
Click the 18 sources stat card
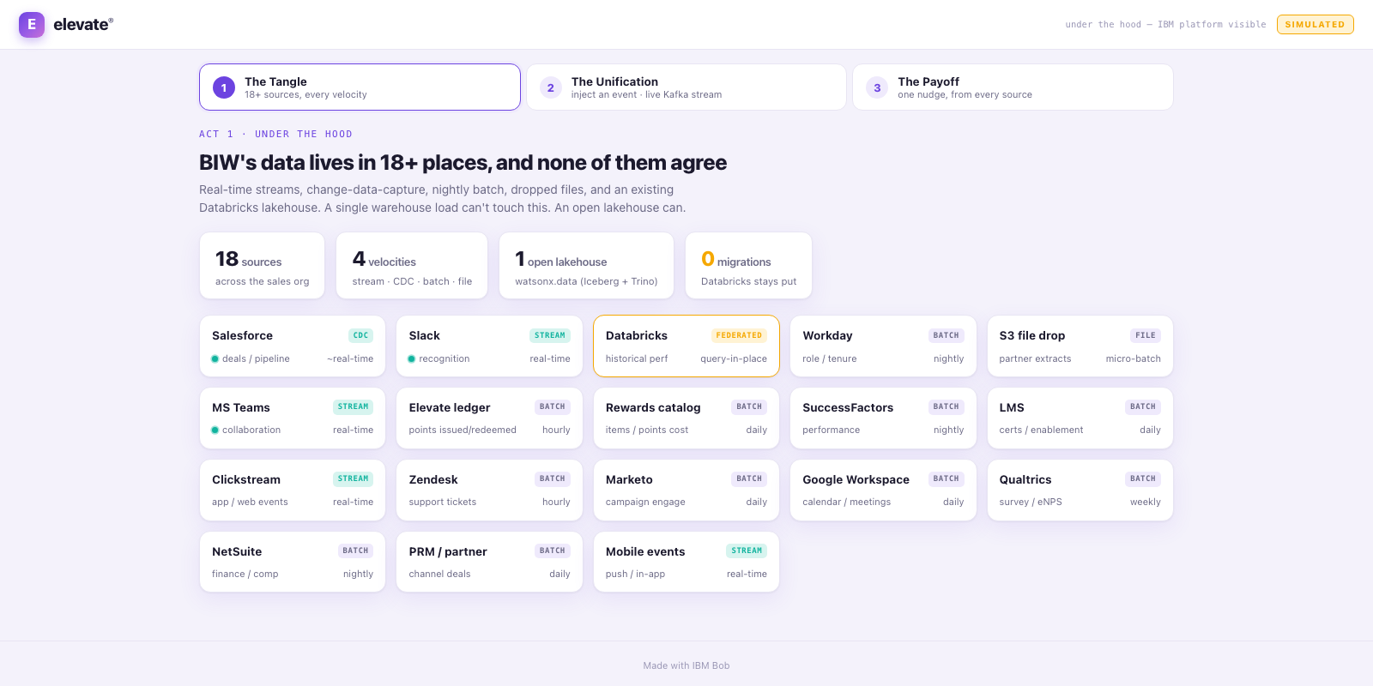tap(262, 266)
